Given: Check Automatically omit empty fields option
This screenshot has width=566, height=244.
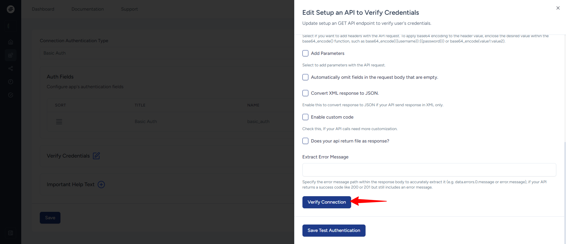Looking at the screenshot, I should point(305,77).
